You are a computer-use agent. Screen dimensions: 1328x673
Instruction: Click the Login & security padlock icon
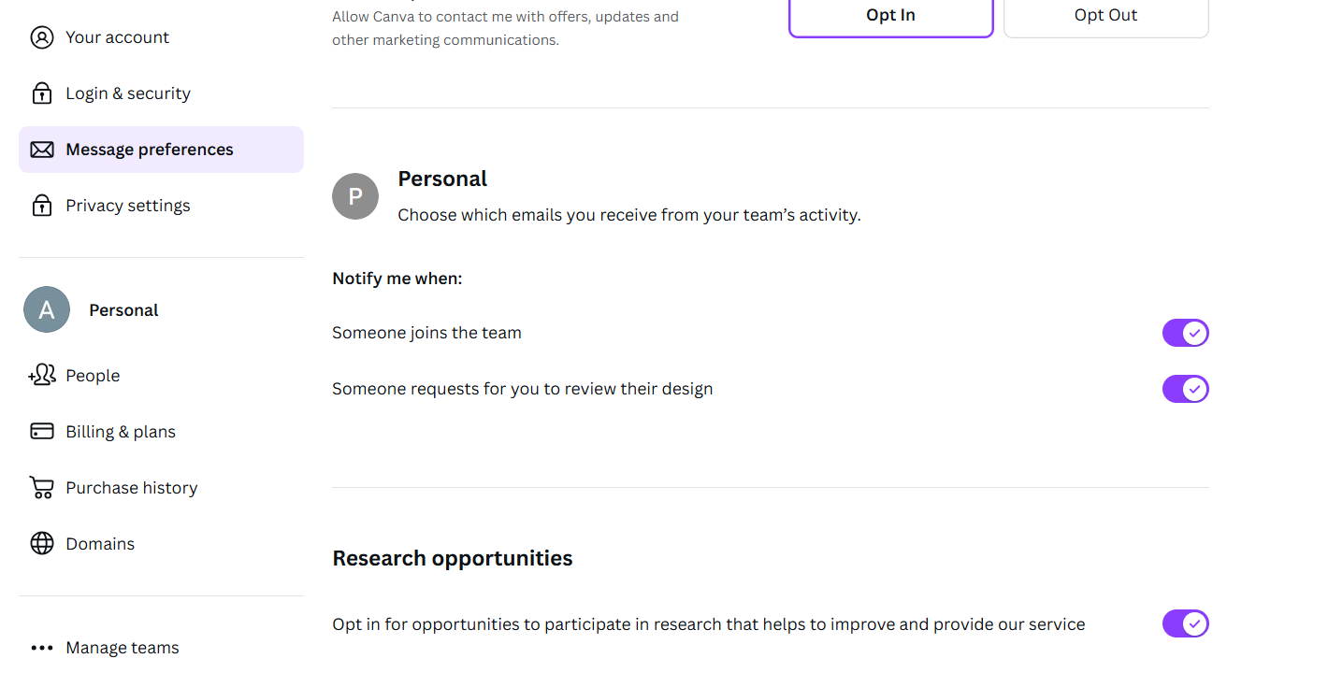tap(42, 93)
